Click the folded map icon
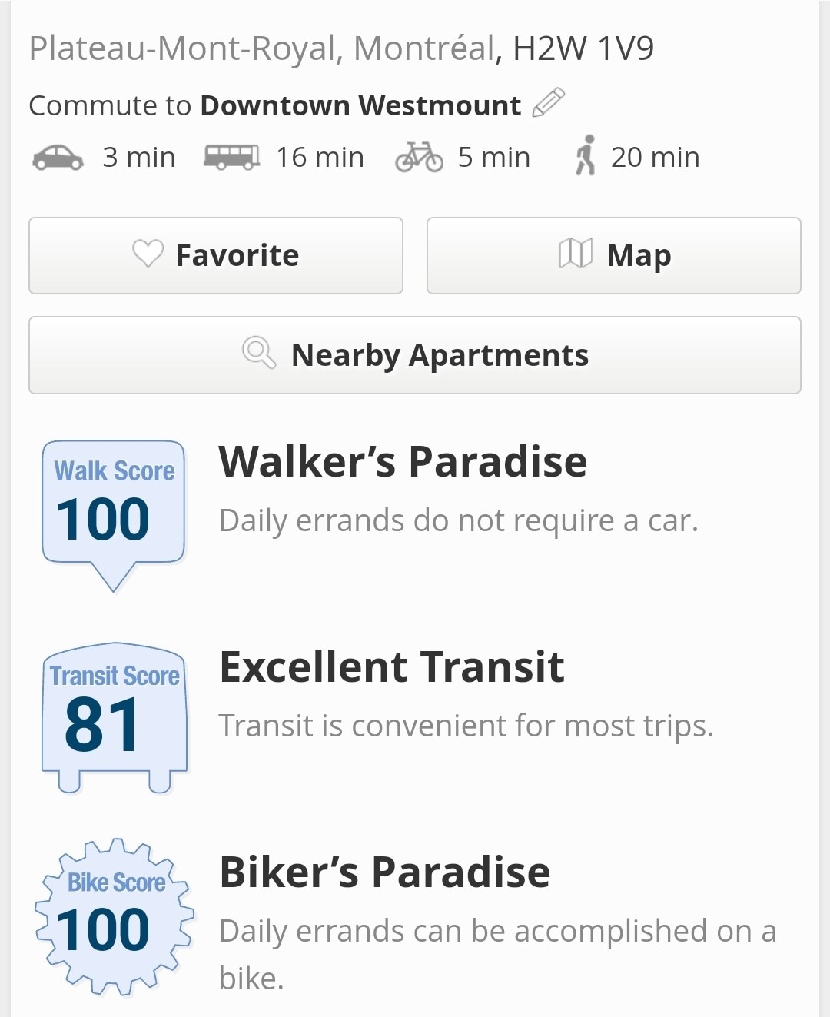The height and width of the screenshot is (1017, 830). click(576, 254)
